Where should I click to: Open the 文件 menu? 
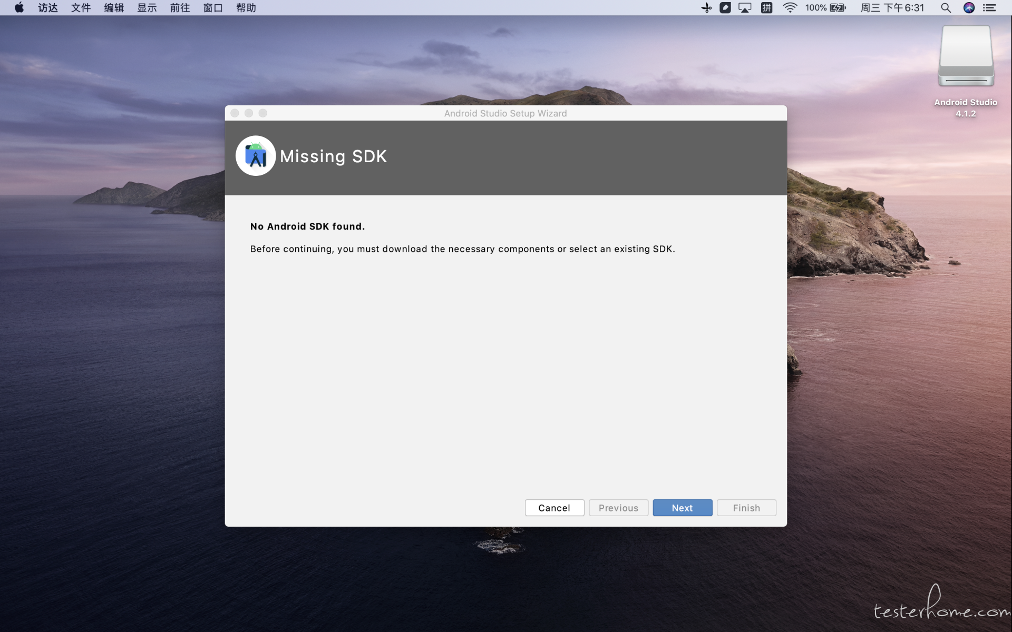[x=81, y=7]
